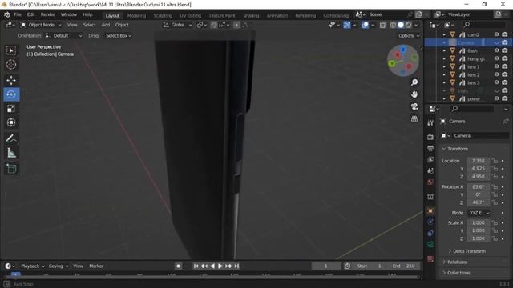Select solid viewport shading

(x=401, y=25)
